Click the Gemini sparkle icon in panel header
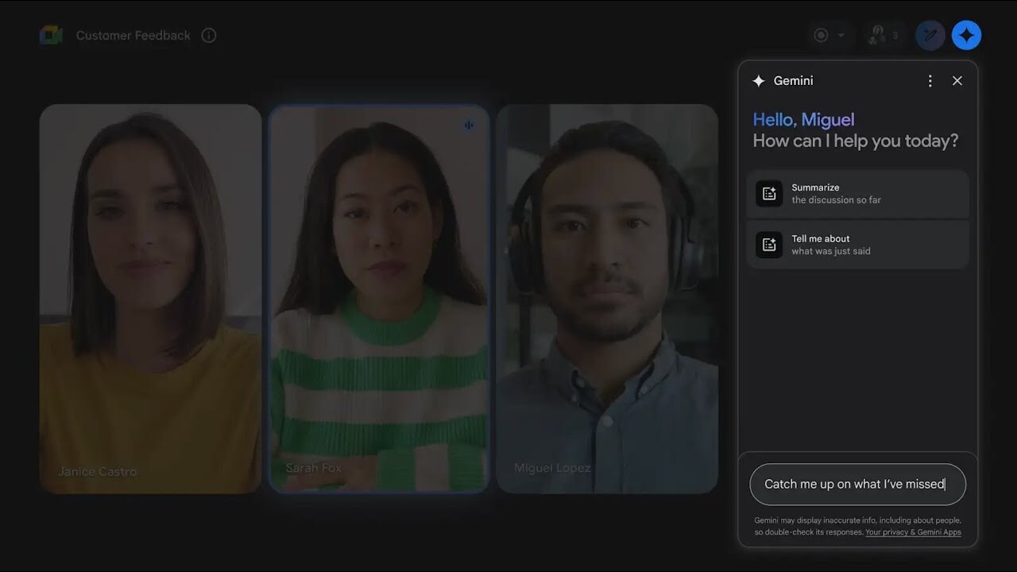The image size is (1017, 572). [x=759, y=80]
